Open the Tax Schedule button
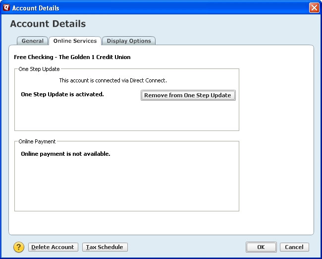This screenshot has width=322, height=259. (105, 247)
